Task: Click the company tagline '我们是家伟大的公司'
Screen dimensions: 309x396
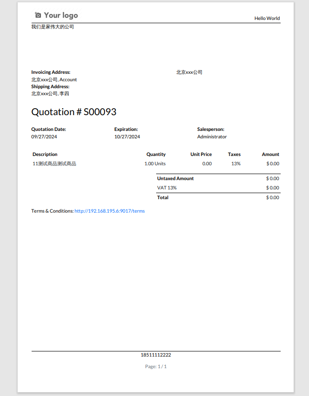Action: (53, 27)
